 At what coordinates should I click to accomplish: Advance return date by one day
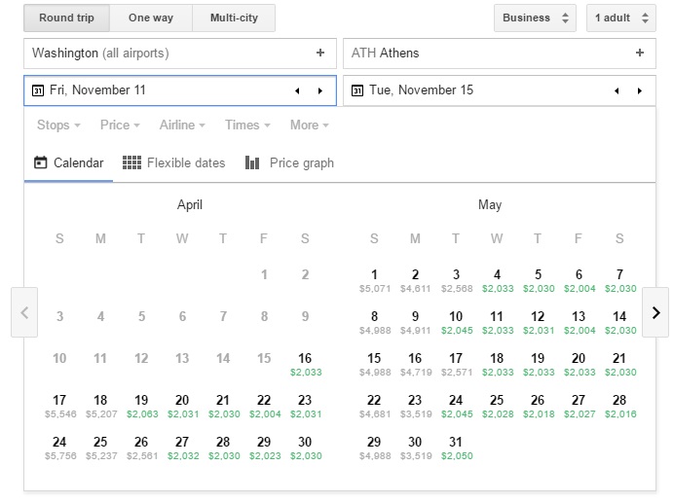pyautogui.click(x=640, y=90)
